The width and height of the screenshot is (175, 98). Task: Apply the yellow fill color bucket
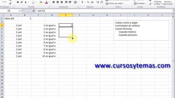[x=41, y=2]
